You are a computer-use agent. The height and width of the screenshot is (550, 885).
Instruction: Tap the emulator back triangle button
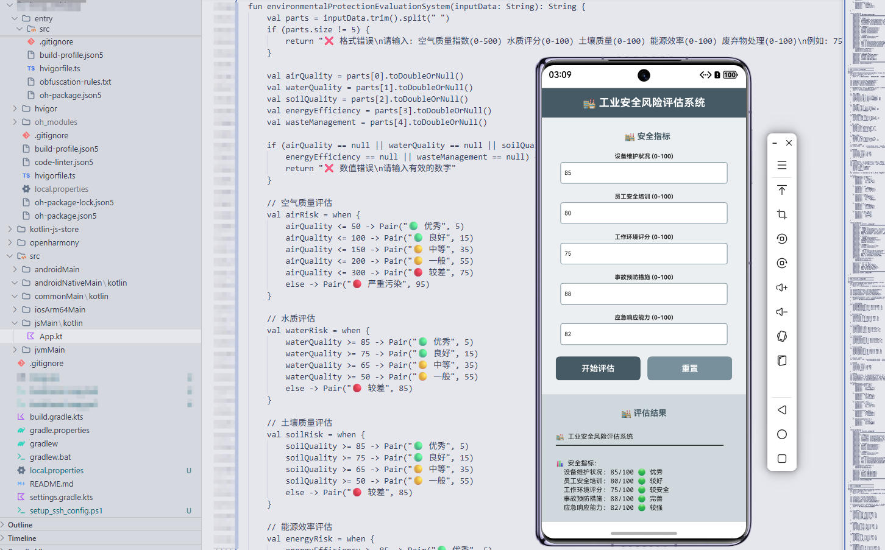pos(782,410)
